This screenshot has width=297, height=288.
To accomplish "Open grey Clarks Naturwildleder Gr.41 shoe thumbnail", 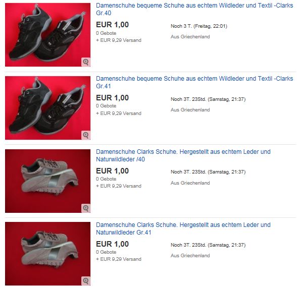I will coord(47,254).
